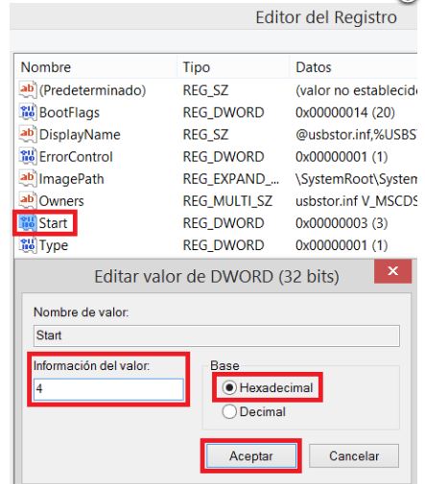This screenshot has width=425, height=484.
Task: Click the ImagePath string value icon
Action: click(28, 178)
